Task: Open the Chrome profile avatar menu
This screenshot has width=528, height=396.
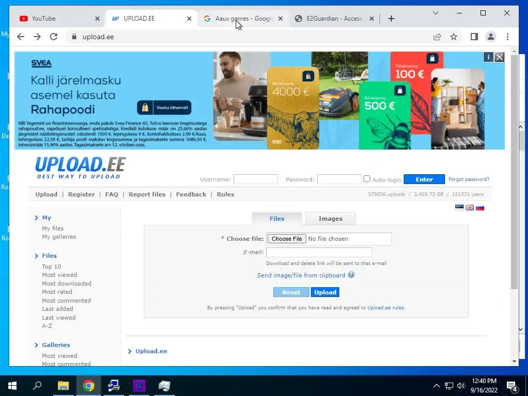Action: coord(491,37)
